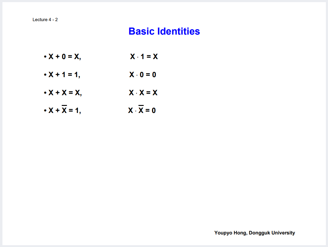The image size is (328, 247).
Task: Select the equation "X + 1 = 1,"
Action: pos(64,75)
